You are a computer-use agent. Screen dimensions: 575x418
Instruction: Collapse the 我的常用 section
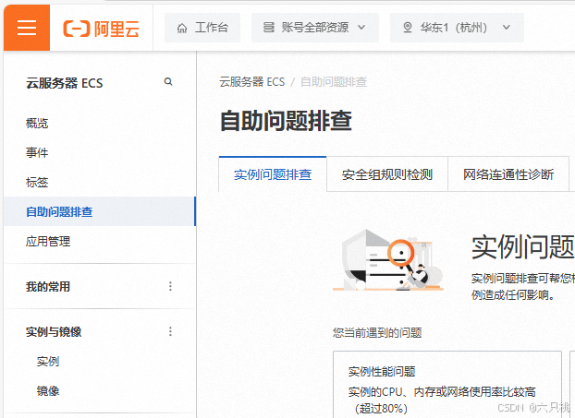click(48, 287)
